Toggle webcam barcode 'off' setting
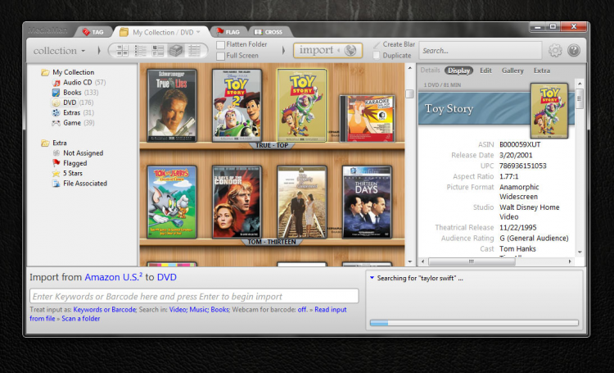Image resolution: width=614 pixels, height=373 pixels. [x=302, y=309]
